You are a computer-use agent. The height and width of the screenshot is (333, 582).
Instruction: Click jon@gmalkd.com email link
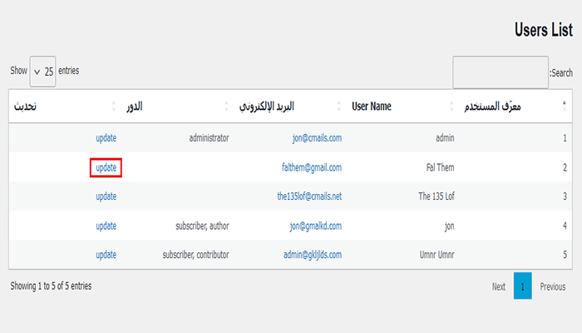(315, 226)
